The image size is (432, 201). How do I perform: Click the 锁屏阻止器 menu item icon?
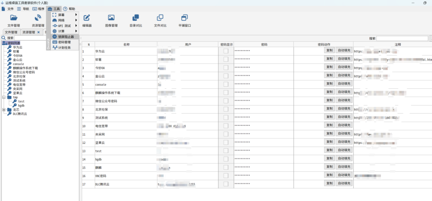pos(54,37)
